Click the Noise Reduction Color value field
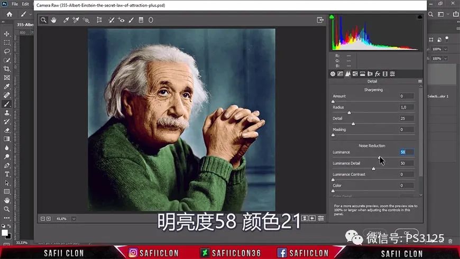The height and width of the screenshot is (259, 460). (x=407, y=185)
